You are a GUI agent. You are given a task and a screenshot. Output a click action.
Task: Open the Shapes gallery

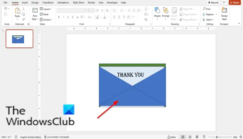(x=157, y=13)
